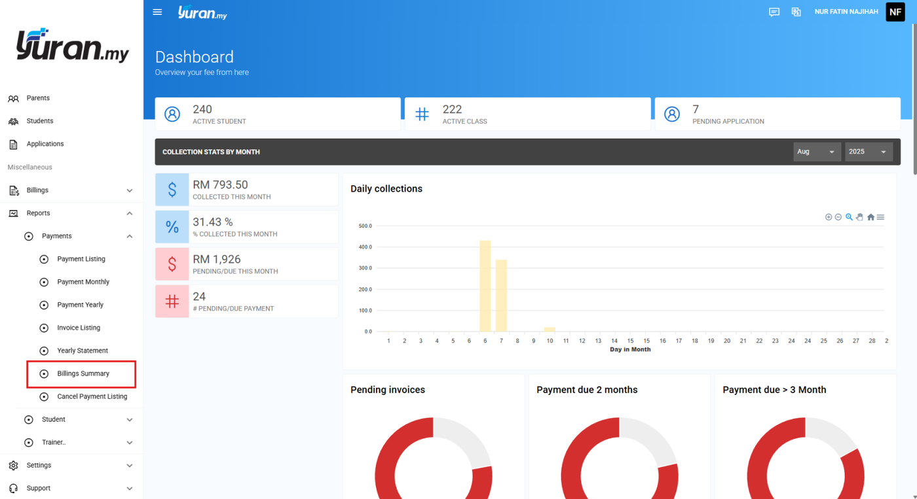Open the 2025 year dropdown

point(869,152)
